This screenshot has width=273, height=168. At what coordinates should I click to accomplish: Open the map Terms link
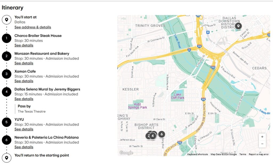click(x=243, y=154)
